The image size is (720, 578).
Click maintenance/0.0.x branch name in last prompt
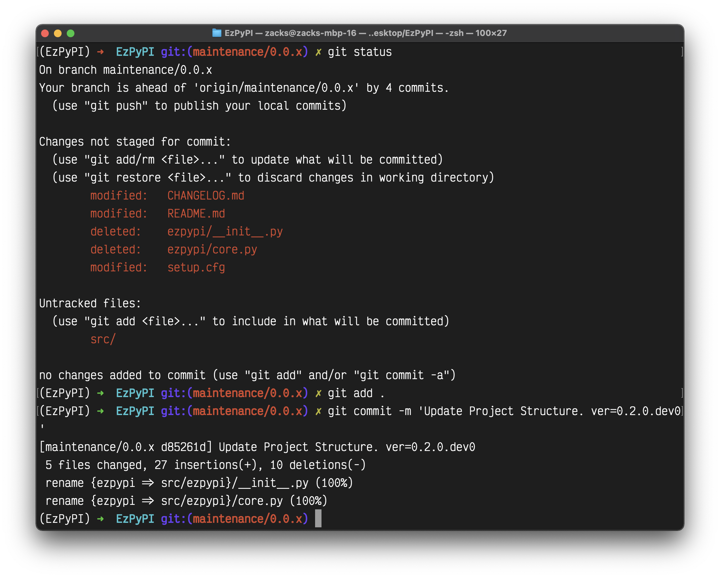pos(247,519)
